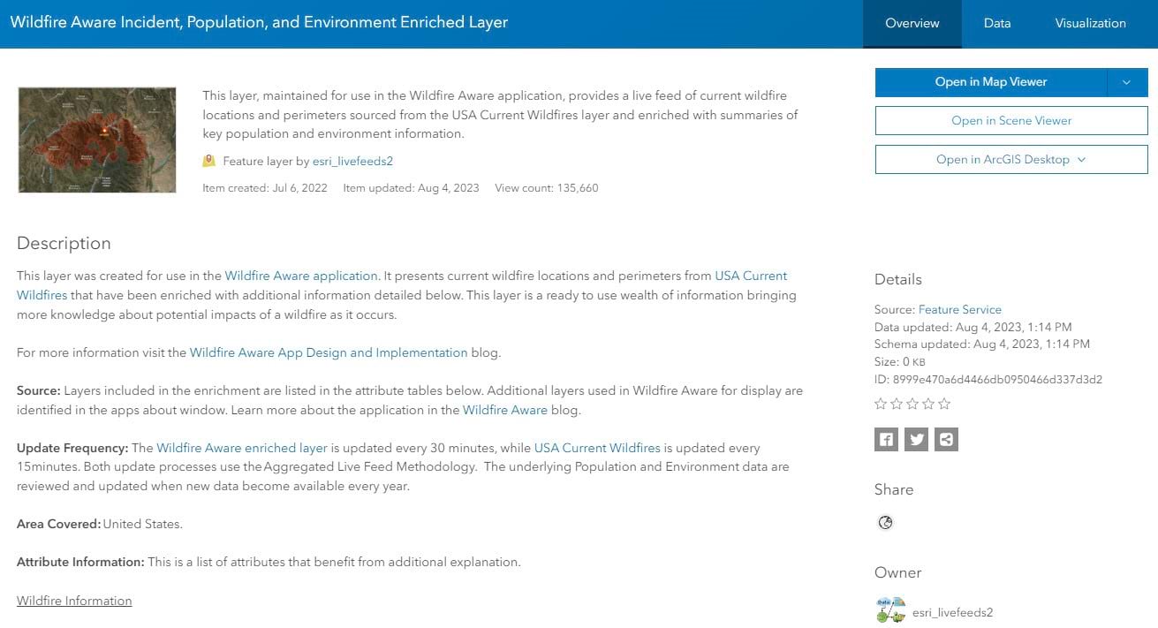Open the Visualization tab
Image resolution: width=1158 pixels, height=628 pixels.
click(1091, 24)
